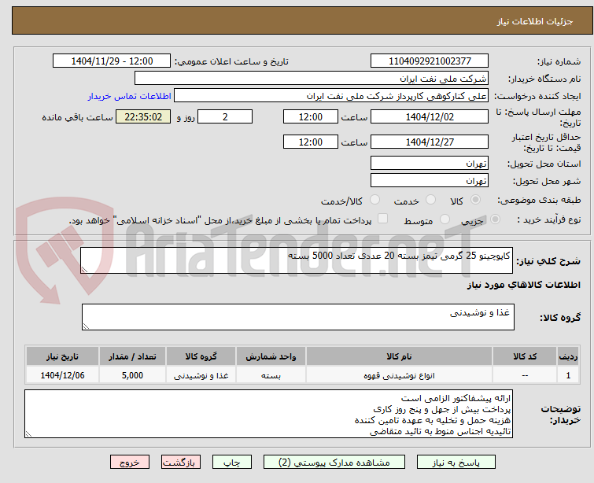Click the resize handle of توضیحات خریدار box

[x=28, y=434]
